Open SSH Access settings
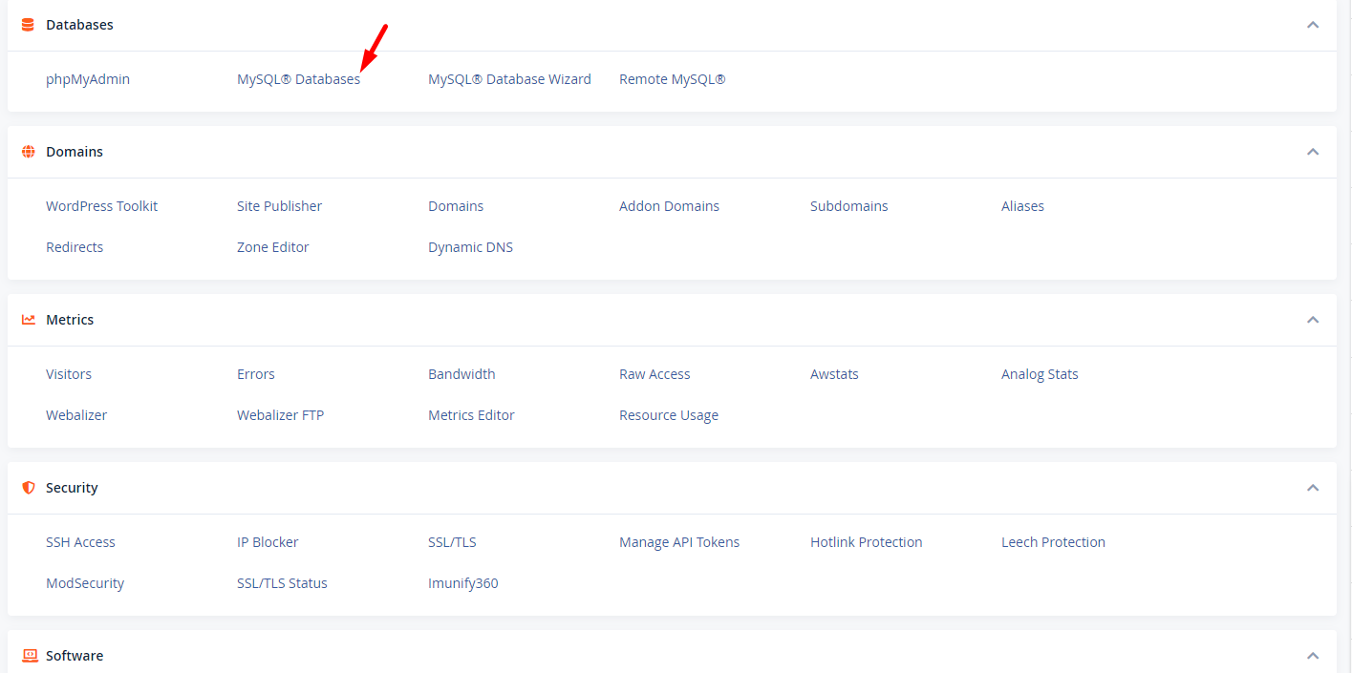The height and width of the screenshot is (673, 1352). pyautogui.click(x=80, y=542)
